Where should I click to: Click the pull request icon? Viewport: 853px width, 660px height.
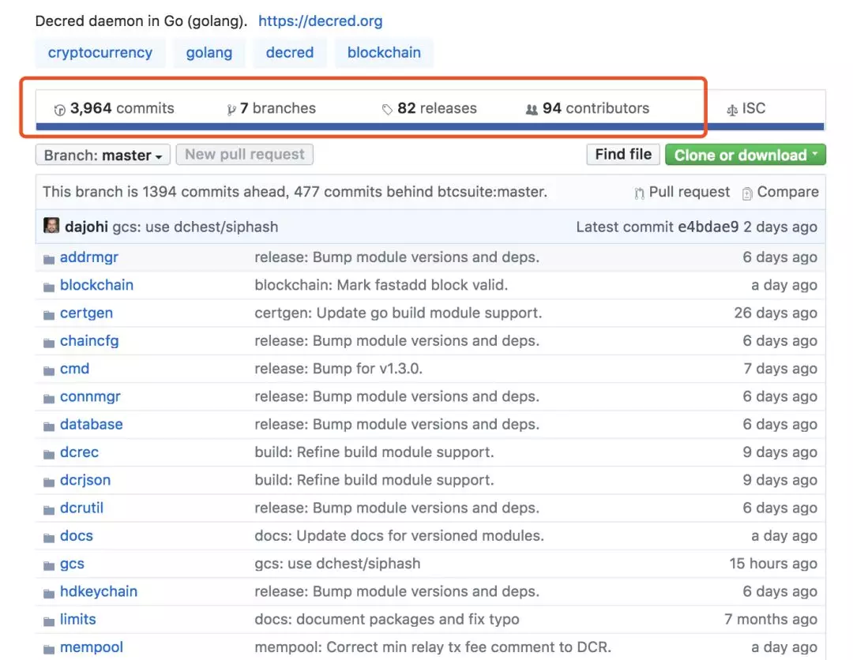[639, 193]
